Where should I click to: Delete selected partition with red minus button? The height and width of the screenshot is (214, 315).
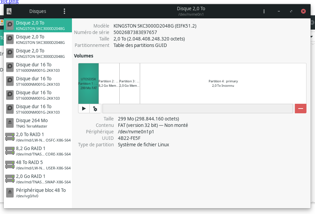pyautogui.click(x=300, y=109)
